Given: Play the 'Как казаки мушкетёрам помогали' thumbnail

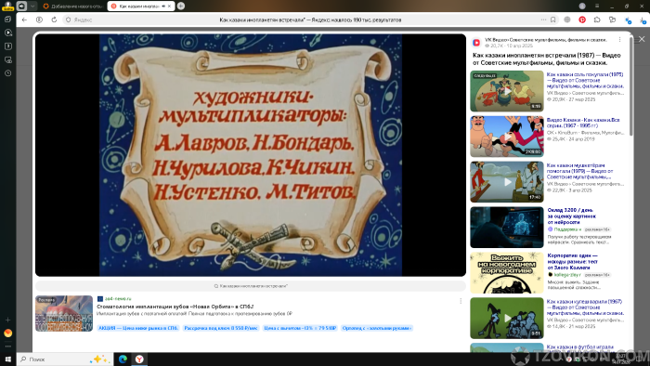Looking at the screenshot, I should coord(507,181).
